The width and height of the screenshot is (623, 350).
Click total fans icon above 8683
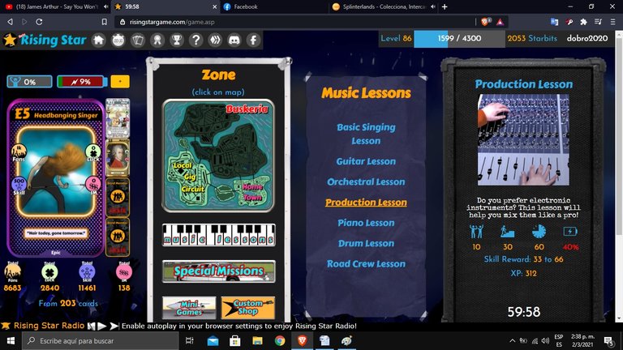point(12,272)
